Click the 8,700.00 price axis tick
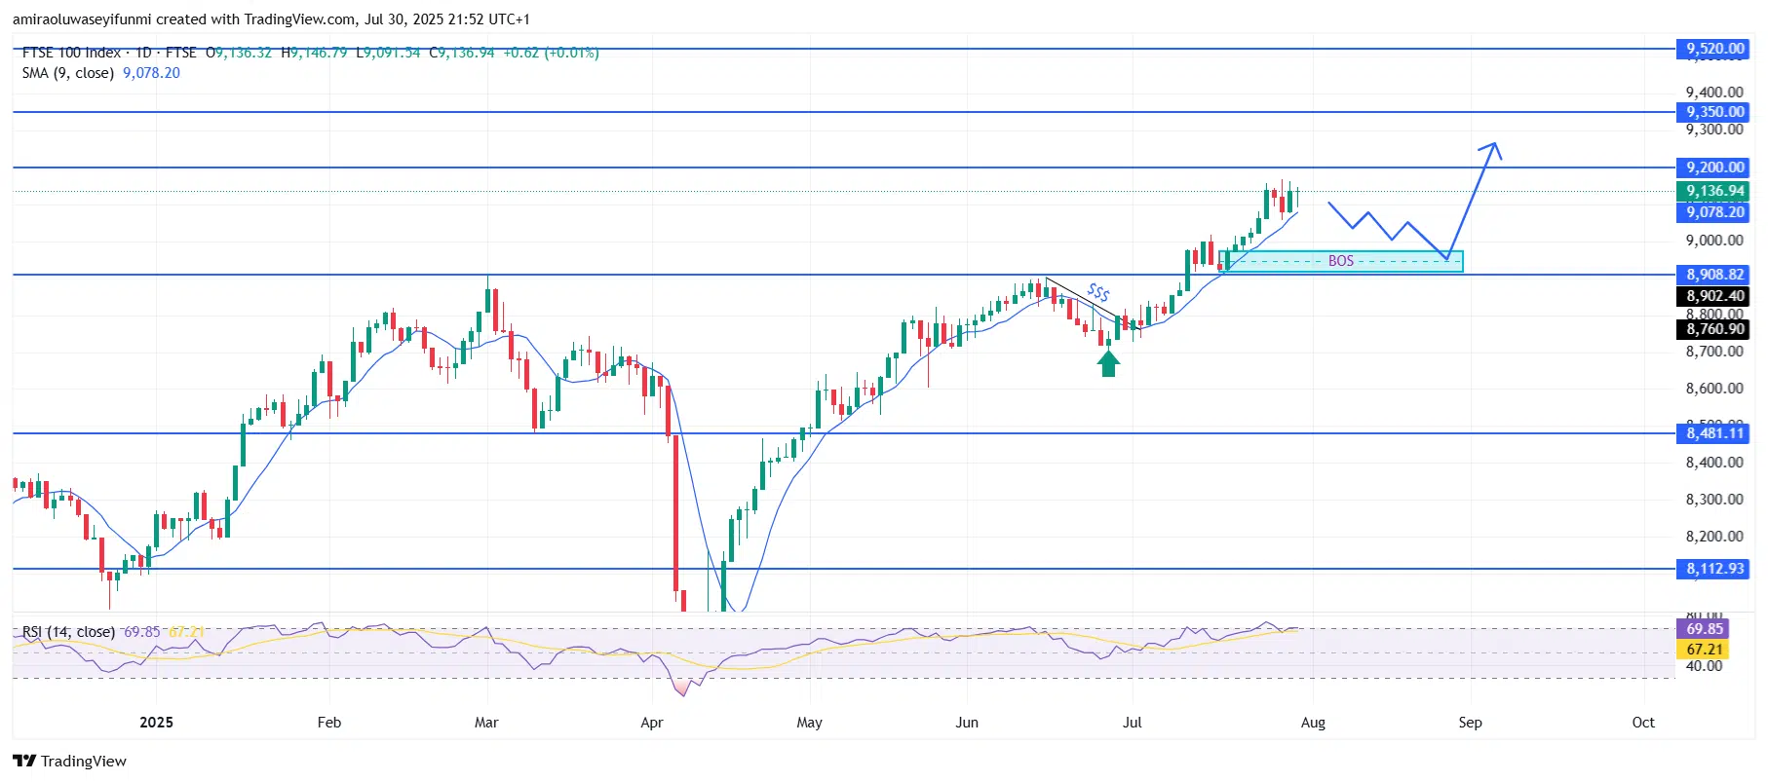The height and width of the screenshot is (782, 1768). pos(1714,352)
